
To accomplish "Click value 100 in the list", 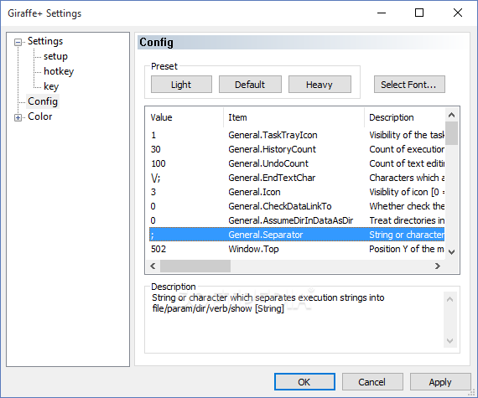I will [x=158, y=164].
